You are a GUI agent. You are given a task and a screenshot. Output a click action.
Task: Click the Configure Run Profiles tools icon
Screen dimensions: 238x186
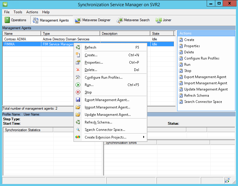pos(78,77)
